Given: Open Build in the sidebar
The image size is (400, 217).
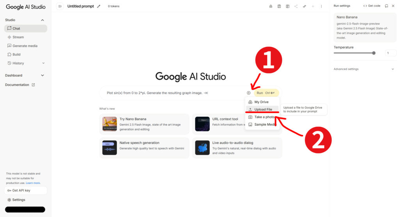Looking at the screenshot, I should (x=25, y=54).
